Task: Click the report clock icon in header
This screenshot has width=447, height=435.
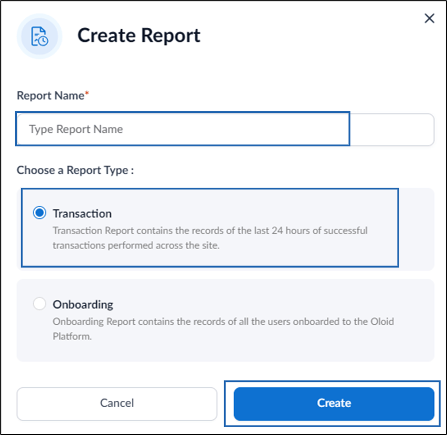Action: (x=40, y=36)
